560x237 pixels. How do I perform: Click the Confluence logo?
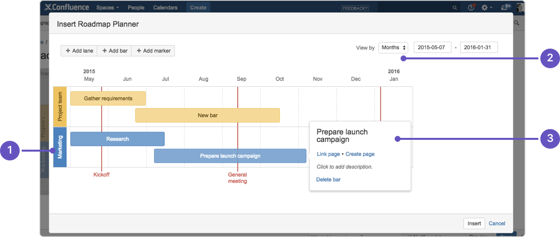[x=66, y=7]
